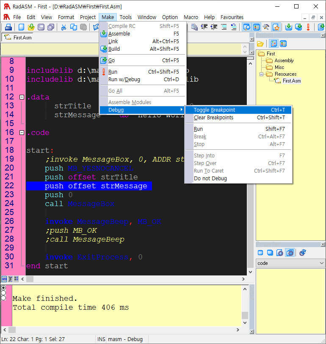Select the third output window radio circle

pos(3,298)
